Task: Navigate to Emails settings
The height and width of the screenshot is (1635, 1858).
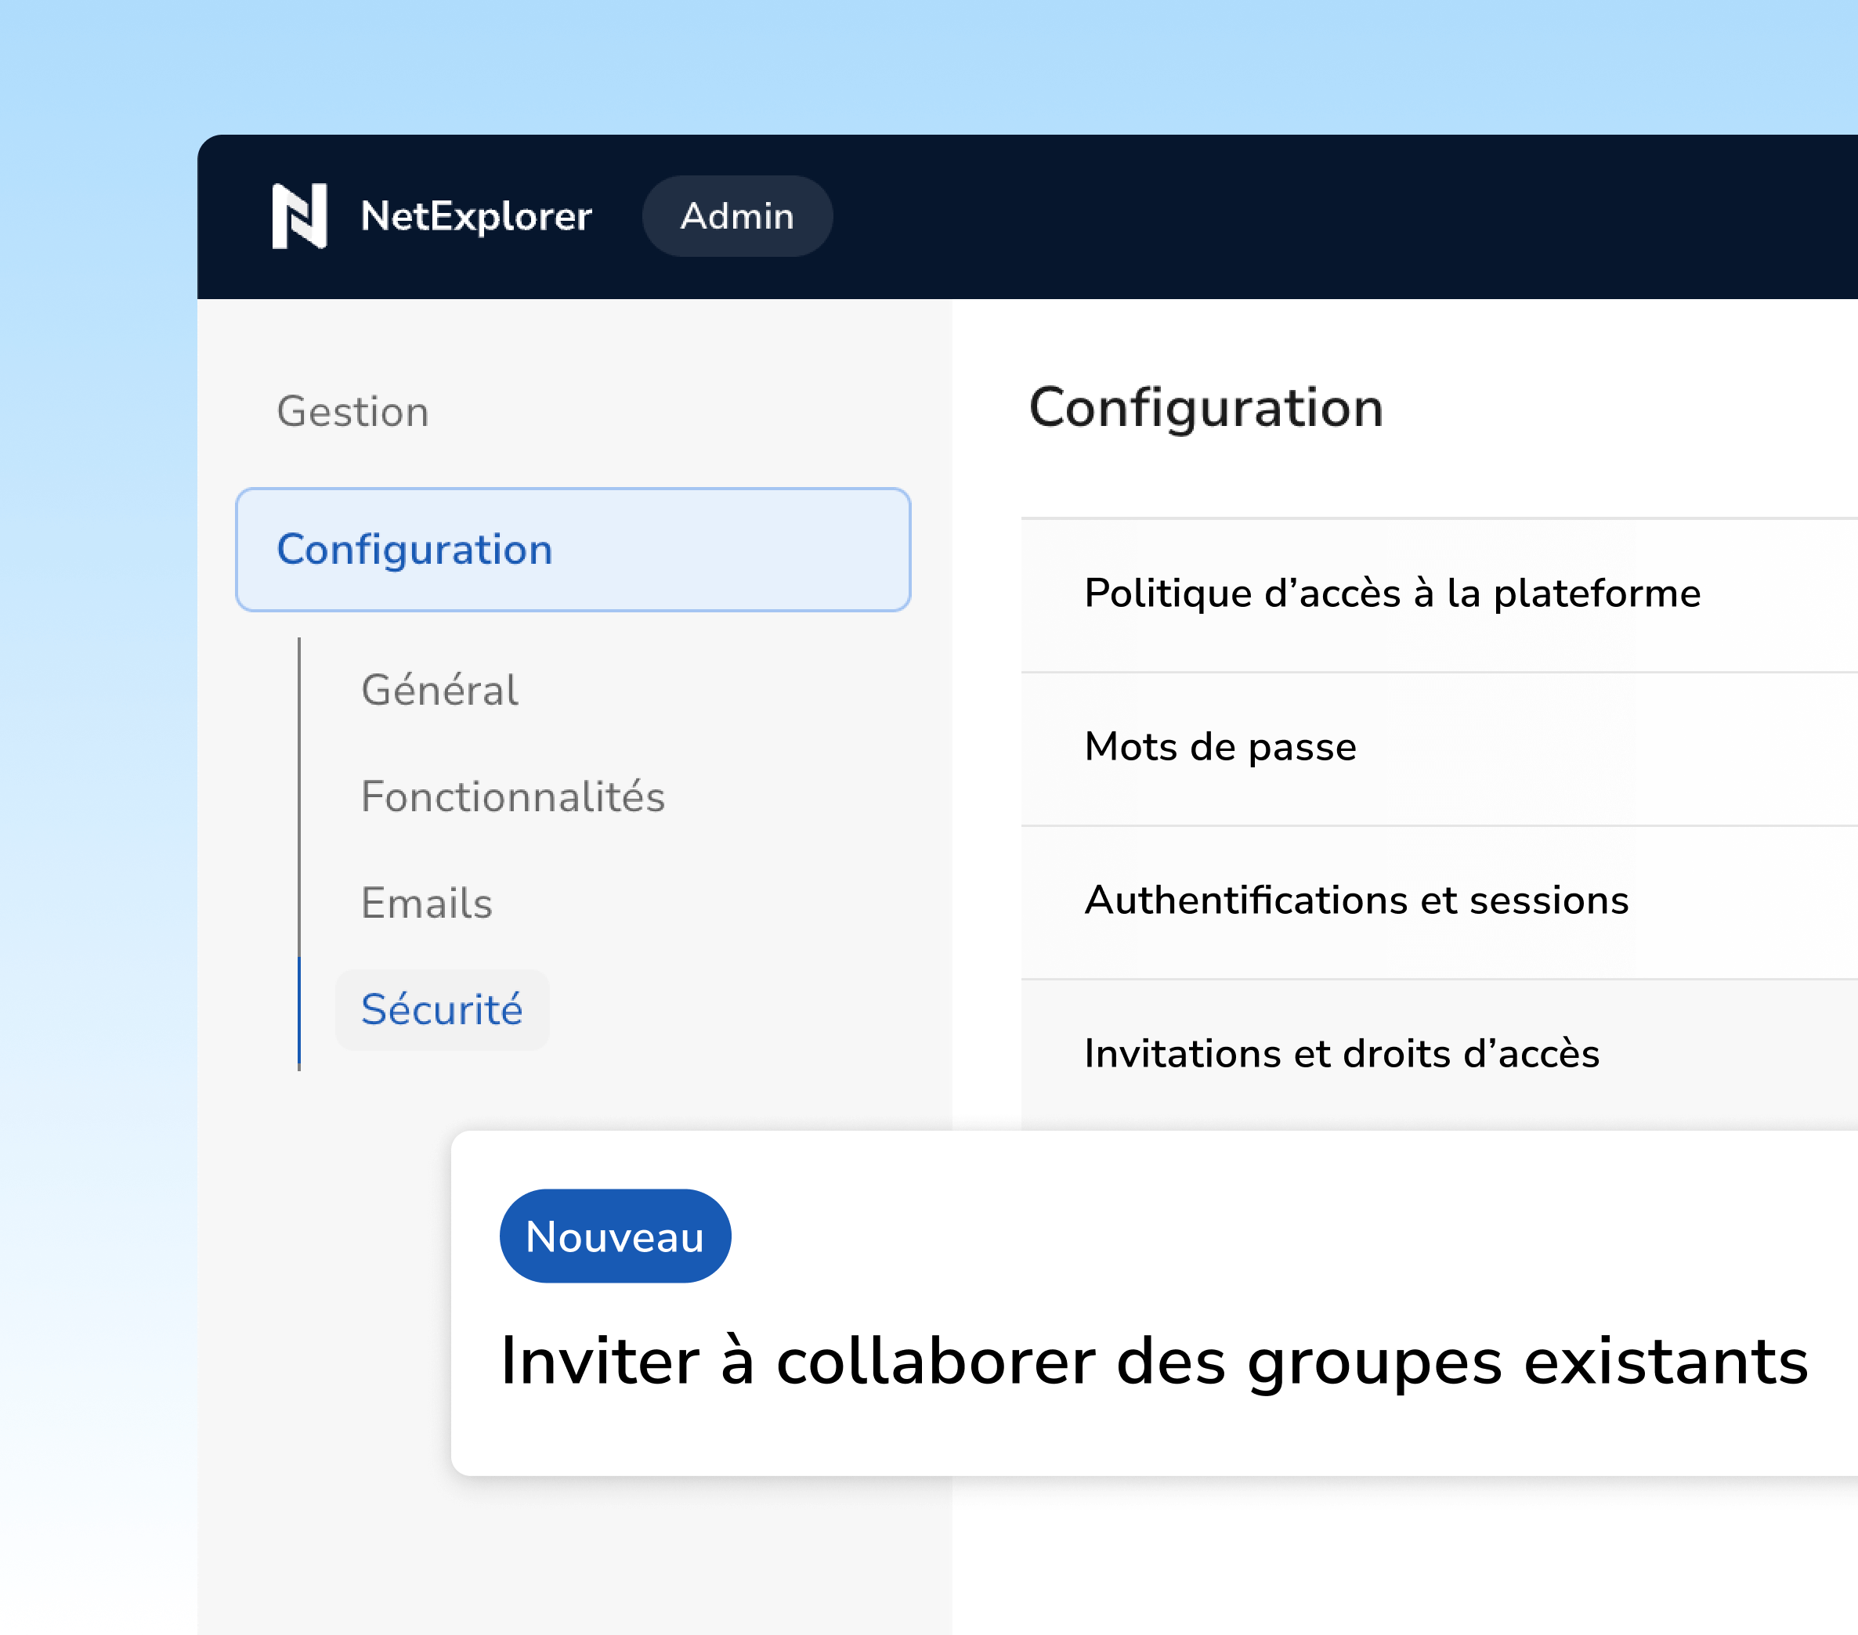Action: (426, 903)
